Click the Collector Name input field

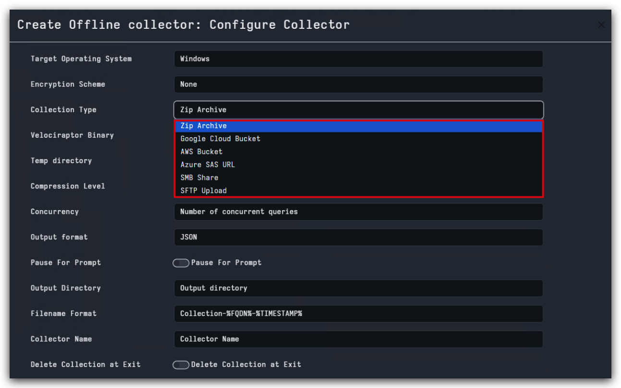[x=358, y=339]
